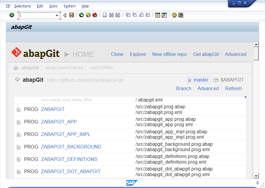Click Advanced in the HOME top menu
The width and height of the screenshot is (265, 188).
click(x=236, y=54)
